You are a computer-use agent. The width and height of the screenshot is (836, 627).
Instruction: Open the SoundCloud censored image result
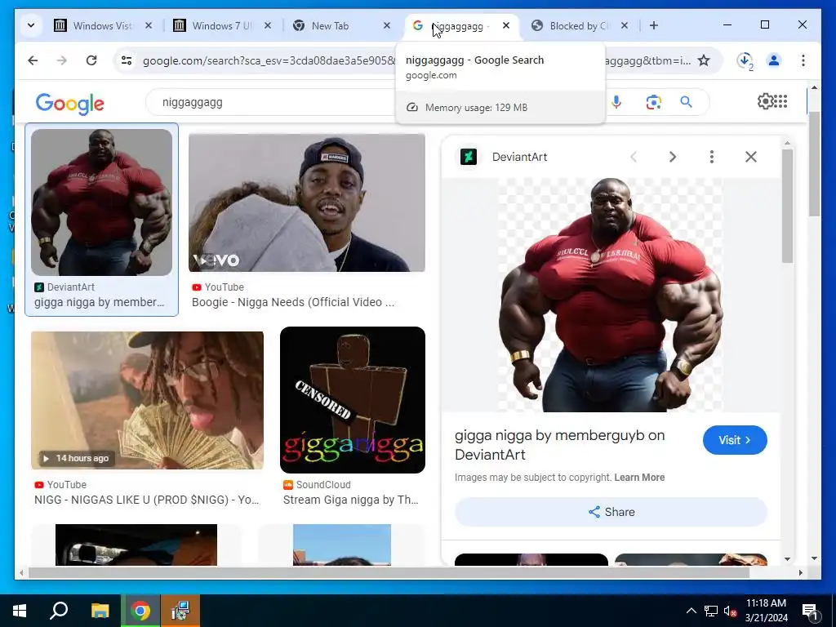coord(353,400)
